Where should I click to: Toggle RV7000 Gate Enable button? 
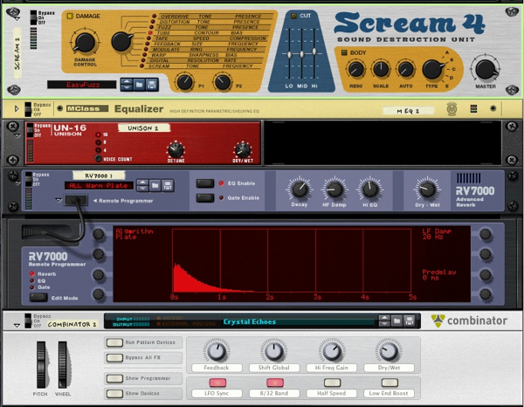pos(205,197)
